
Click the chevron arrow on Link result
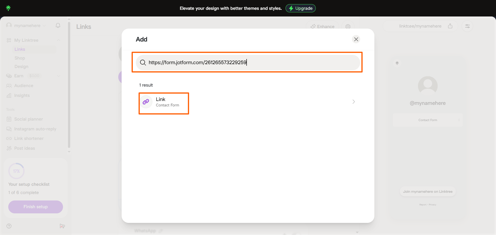coord(354,102)
